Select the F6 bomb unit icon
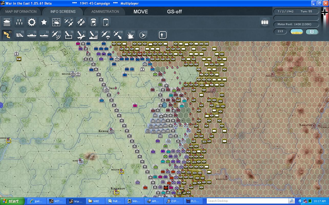The image size is (329, 205). click(x=69, y=35)
